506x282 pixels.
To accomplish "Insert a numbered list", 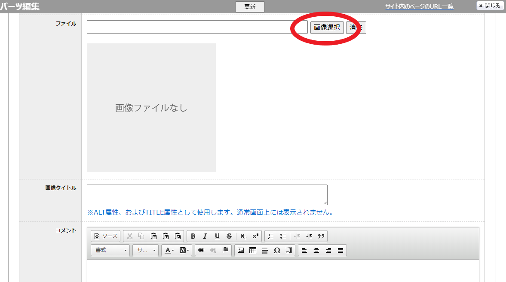I will pos(271,236).
